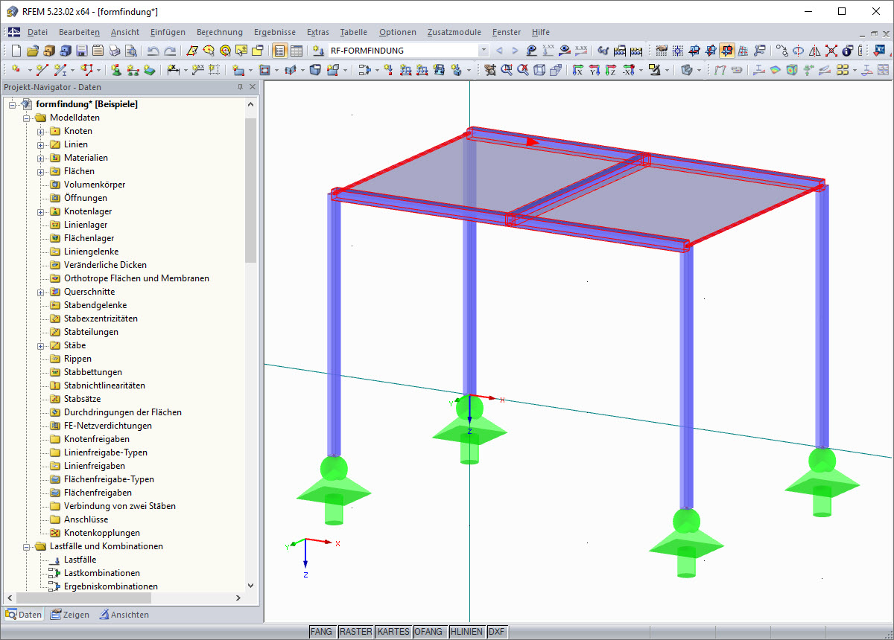
Task: Select the new line tool icon
Action: [42, 70]
